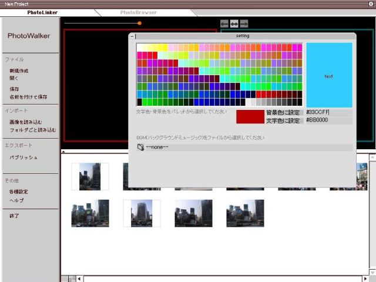
Task: Click the left arrow navigation icon
Action: [x=224, y=23]
